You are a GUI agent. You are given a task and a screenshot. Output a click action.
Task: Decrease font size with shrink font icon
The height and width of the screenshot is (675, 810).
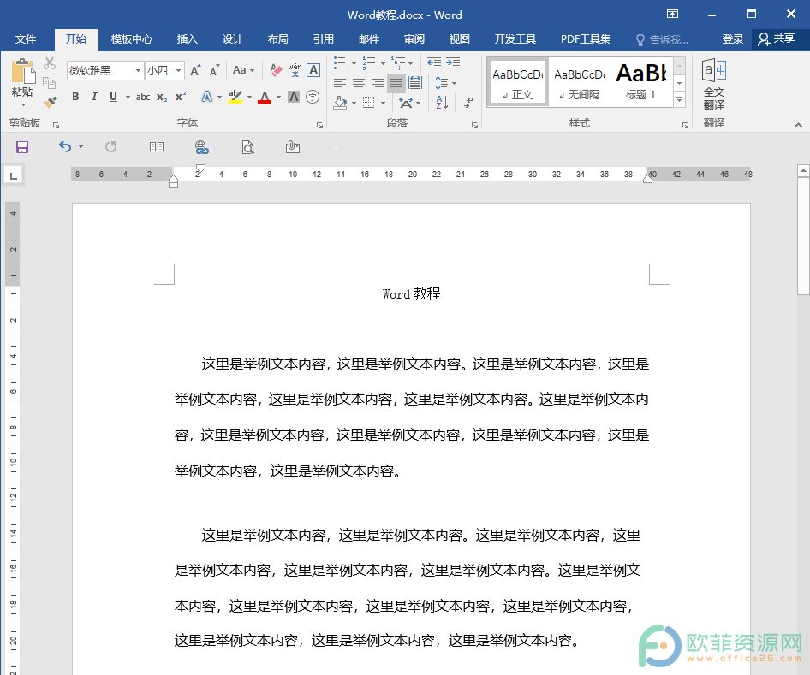pyautogui.click(x=214, y=70)
